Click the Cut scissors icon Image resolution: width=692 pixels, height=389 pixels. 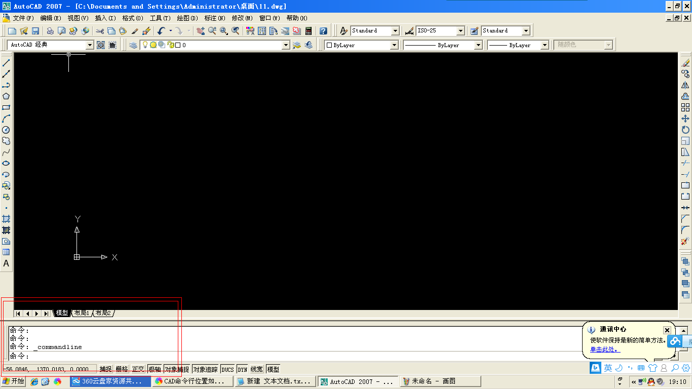100,31
